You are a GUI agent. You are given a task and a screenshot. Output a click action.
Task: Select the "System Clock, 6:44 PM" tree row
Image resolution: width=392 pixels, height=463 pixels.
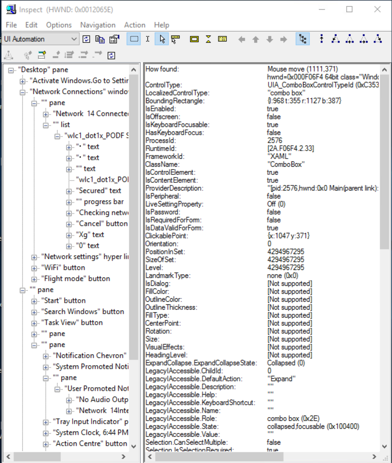coord(91,432)
